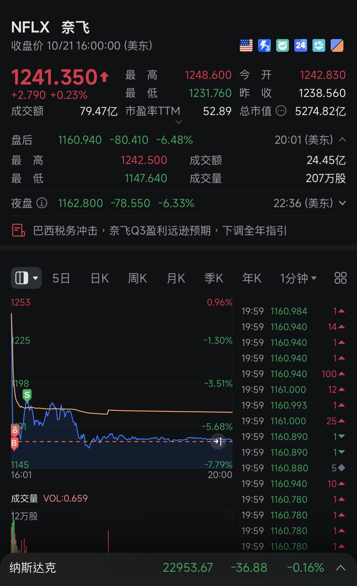Tap the day low value 1231.760
The width and height of the screenshot is (357, 586).
(210, 93)
